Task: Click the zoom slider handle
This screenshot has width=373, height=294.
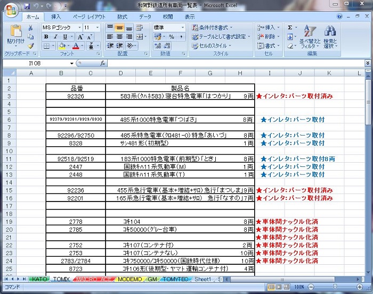Action: tap(335, 287)
